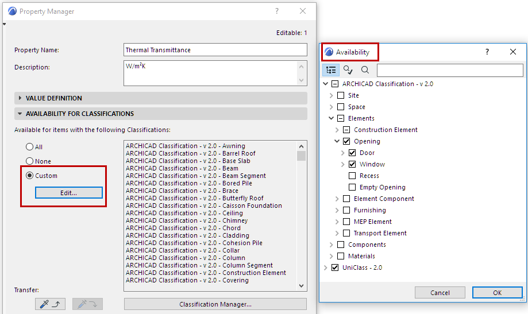The height and width of the screenshot is (314, 528).
Task: Select the Custom radio button
Action: pyautogui.click(x=30, y=175)
